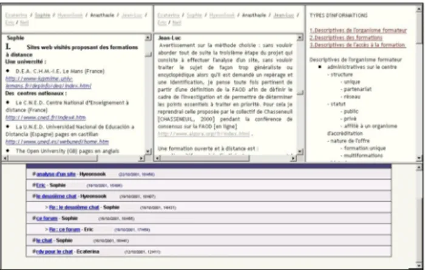Select Anasthasie in middle frame header
Viewport: 425px width, 270px height.
254,15
